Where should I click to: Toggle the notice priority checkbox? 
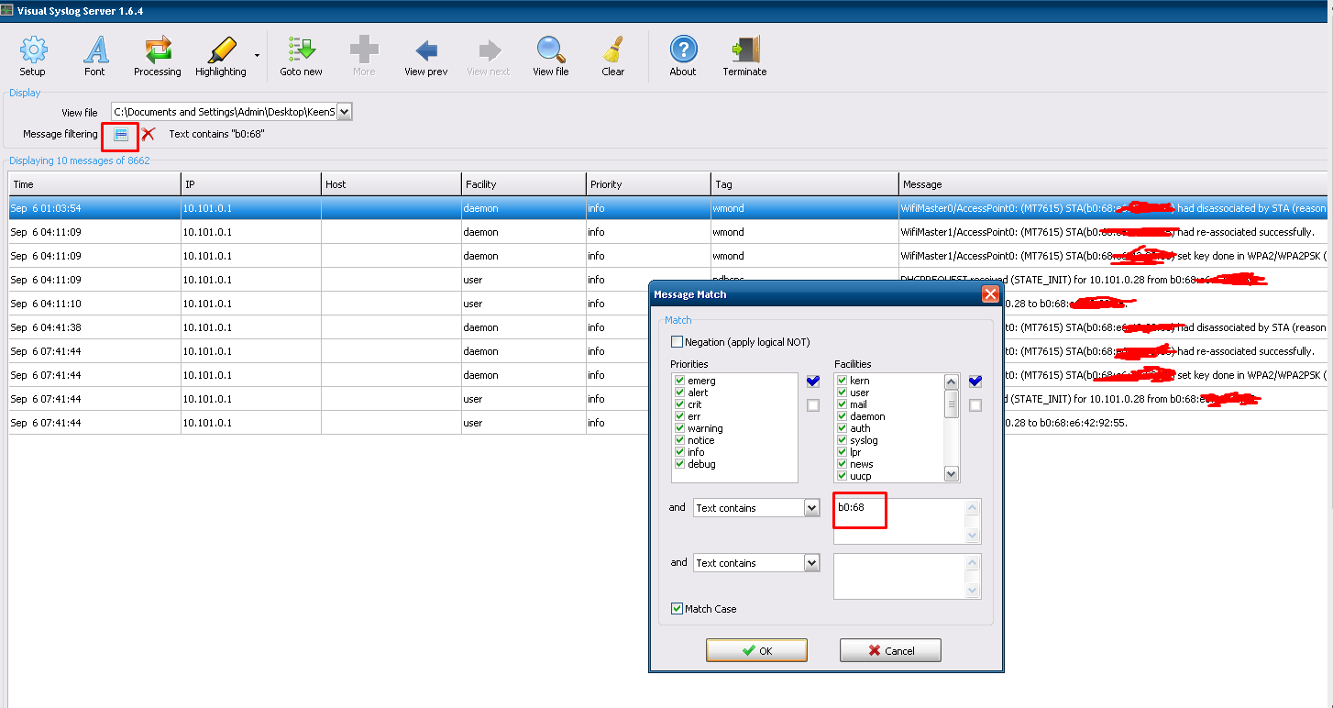679,440
